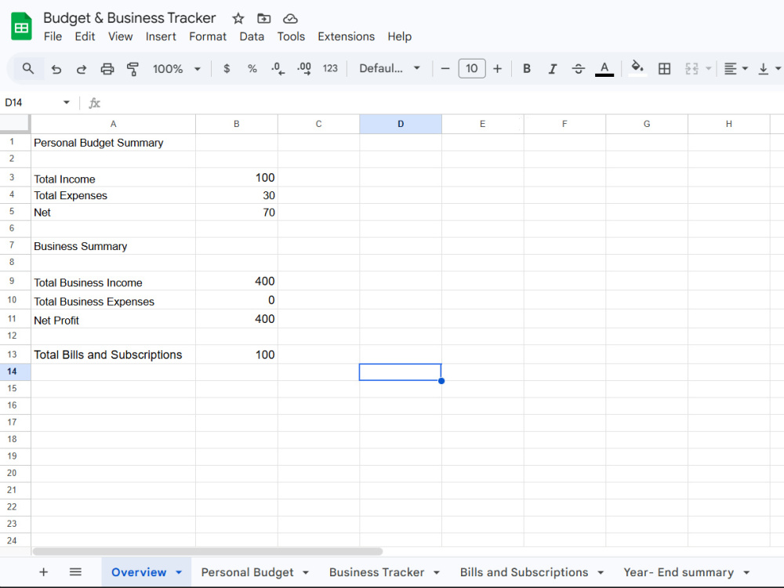
Task: Switch to the Personal Budget tab
Action: click(247, 572)
